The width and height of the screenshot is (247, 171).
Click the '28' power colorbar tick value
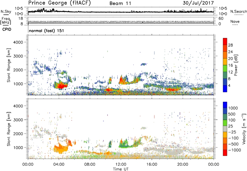pyautogui.click(x=230, y=45)
